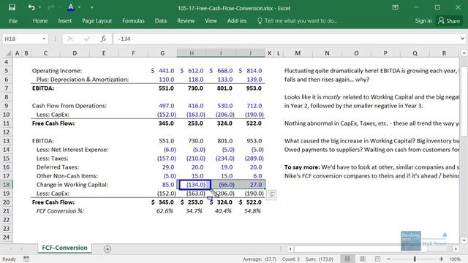Click next sheet navigation arrow
This screenshot has height=263, width=468.
(x=21, y=248)
